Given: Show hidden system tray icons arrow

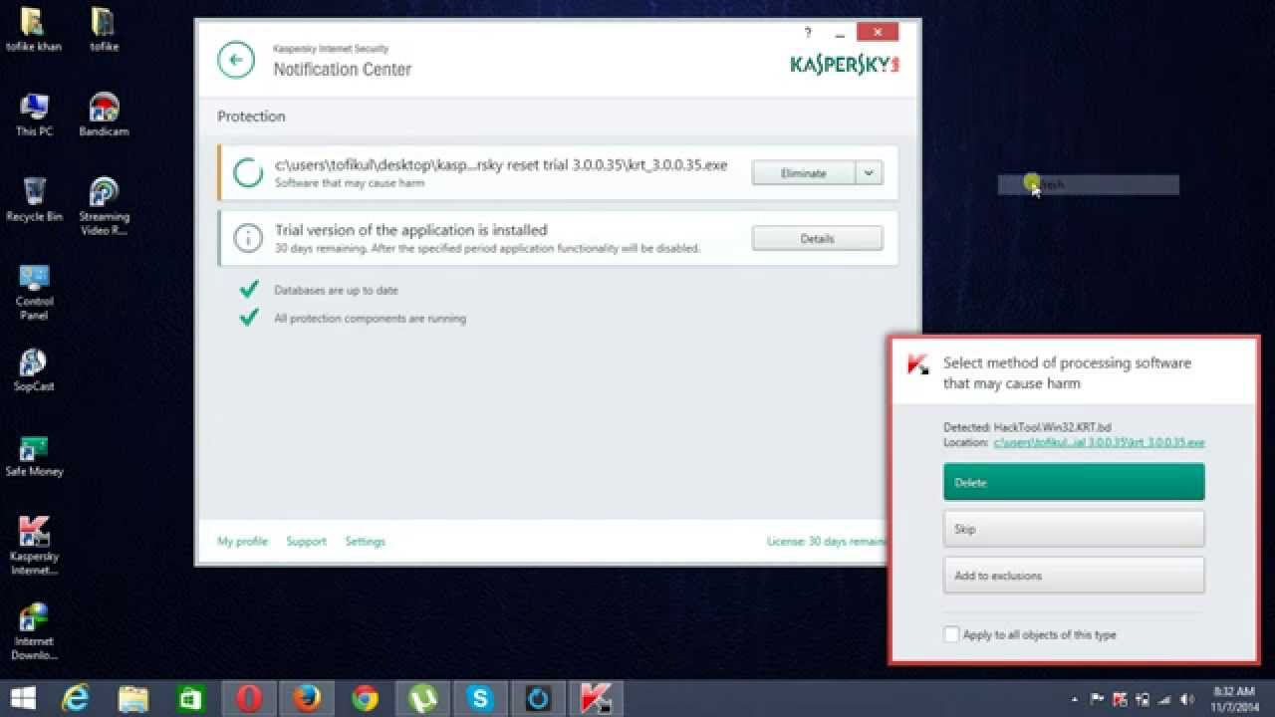Looking at the screenshot, I should [1077, 699].
